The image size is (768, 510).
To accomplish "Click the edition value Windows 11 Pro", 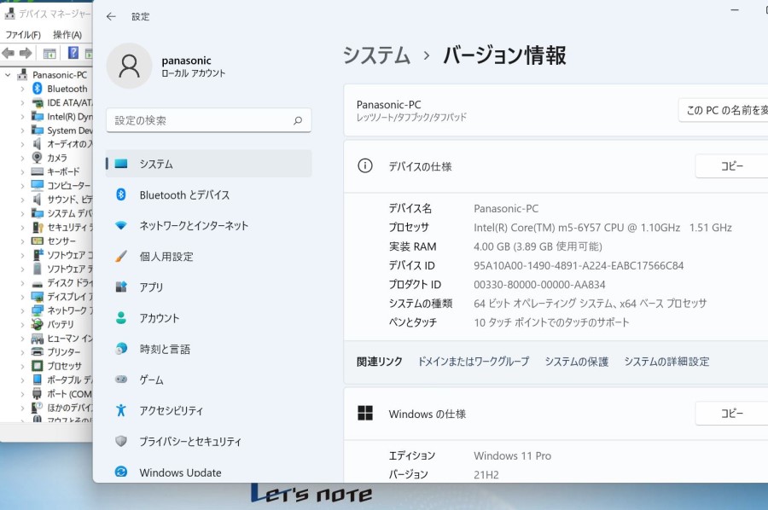I will click(x=512, y=455).
